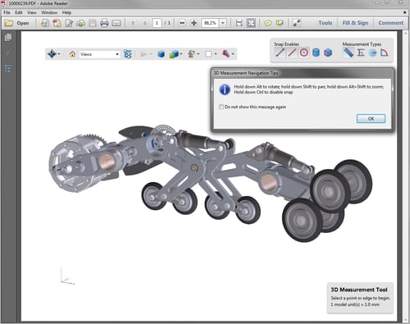This screenshot has width=410, height=324.
Task: Expand the cross section dropdown
Action: point(233,54)
